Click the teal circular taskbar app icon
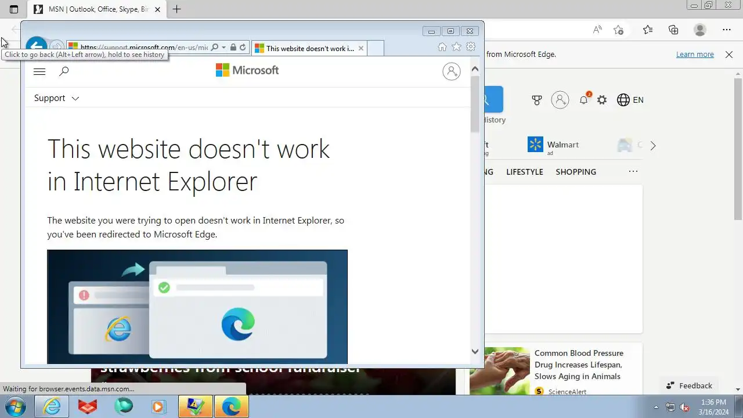This screenshot has width=743, height=418. 124,406
